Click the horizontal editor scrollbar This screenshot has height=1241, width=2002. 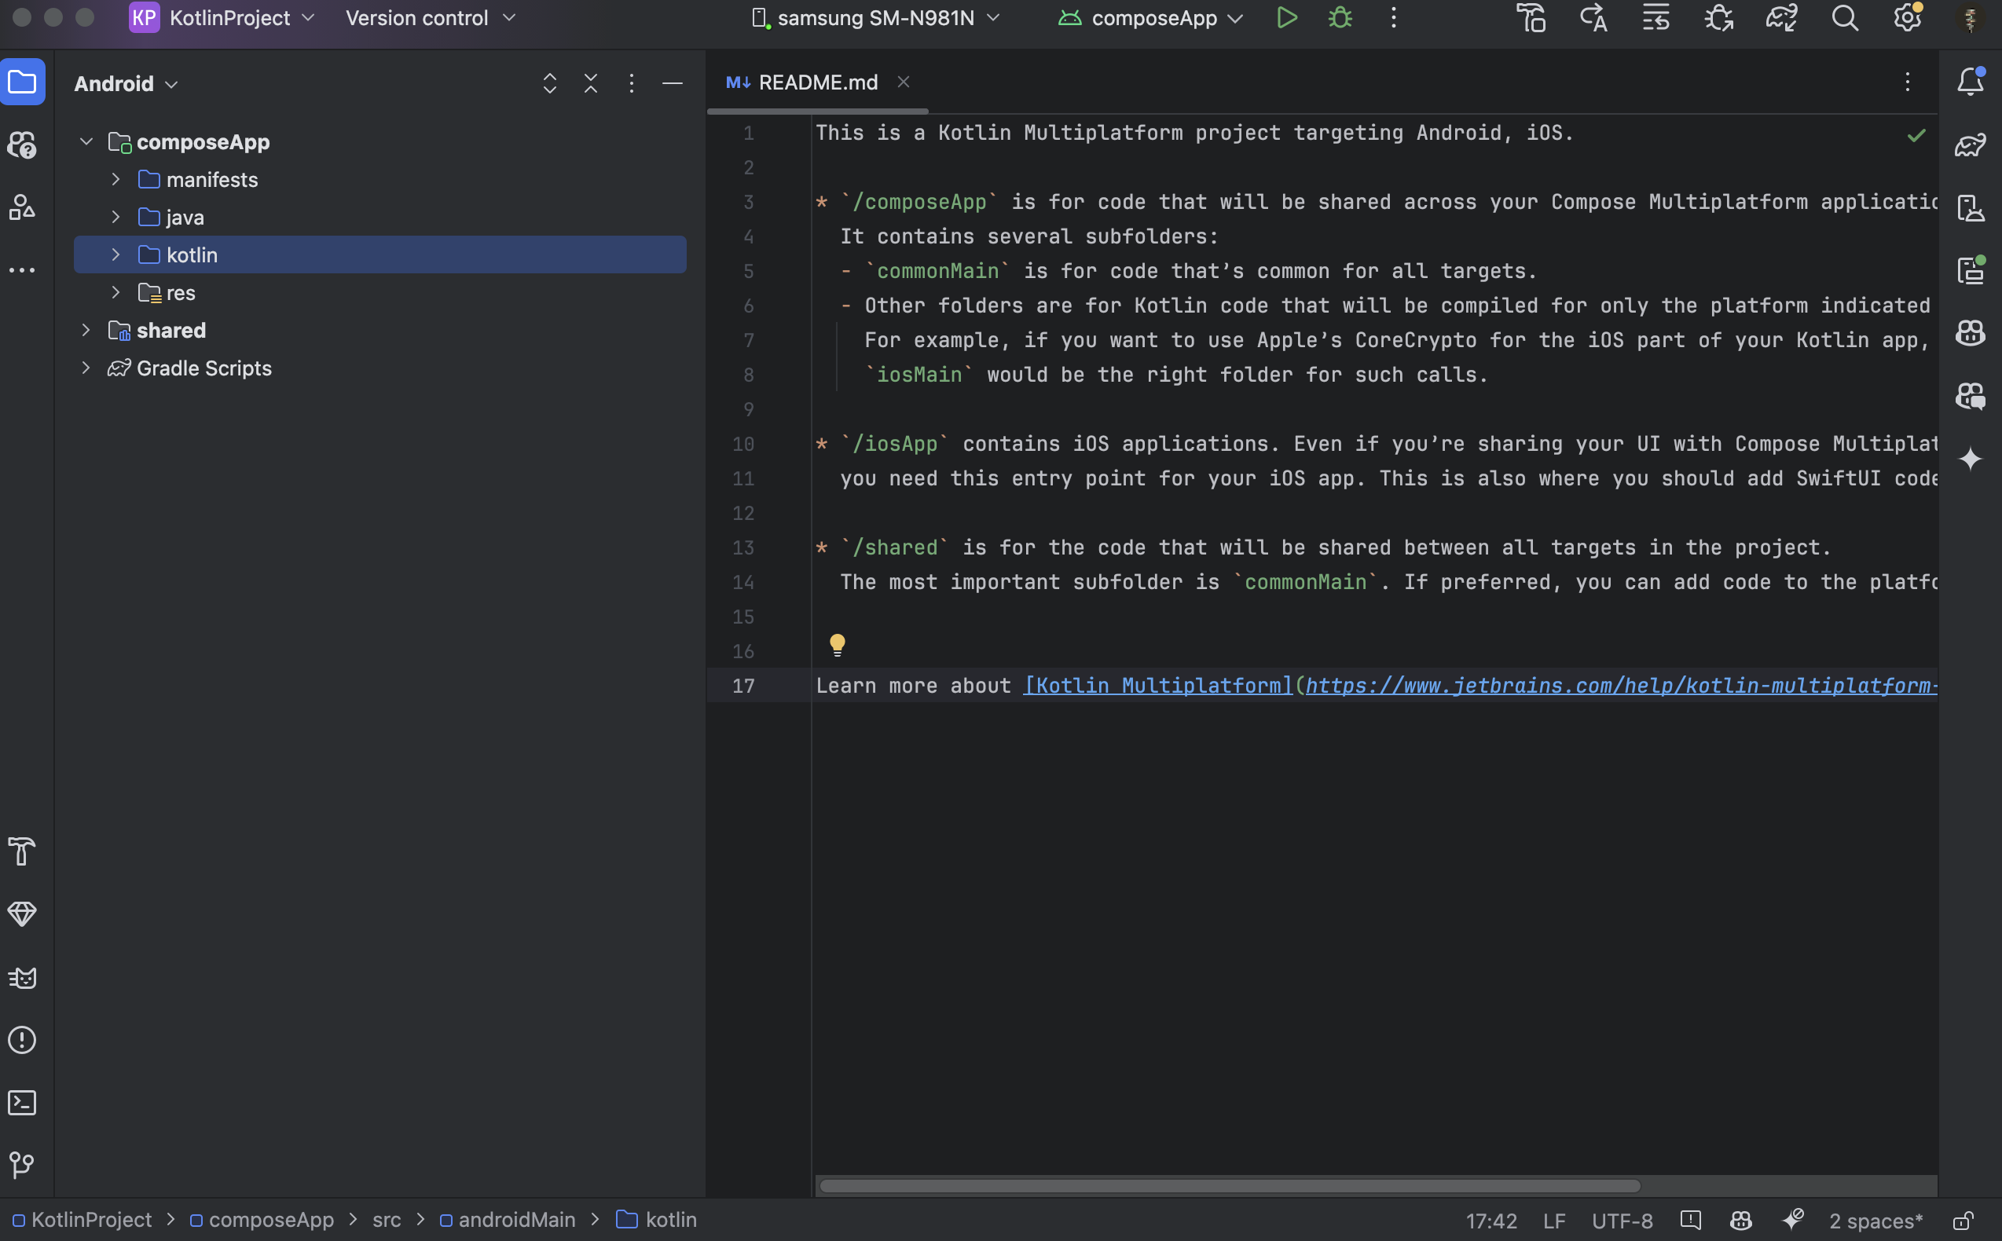click(x=1229, y=1186)
